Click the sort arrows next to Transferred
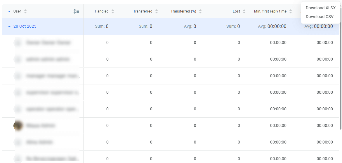 coord(157,11)
